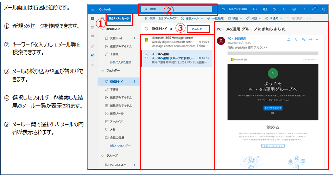Image resolution: width=336 pixels, height=178 pixels.
Task: Open the 移動 move-to dropdown
Action: coord(235,18)
